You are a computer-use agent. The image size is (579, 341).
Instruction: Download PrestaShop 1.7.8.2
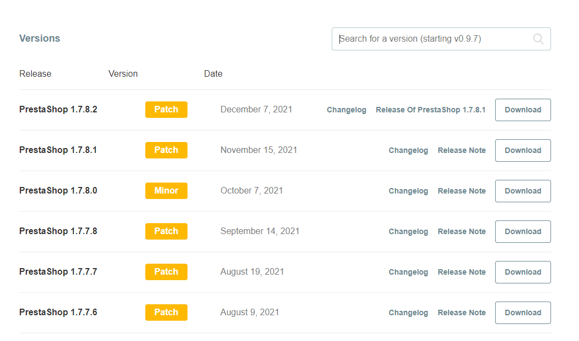[523, 110]
